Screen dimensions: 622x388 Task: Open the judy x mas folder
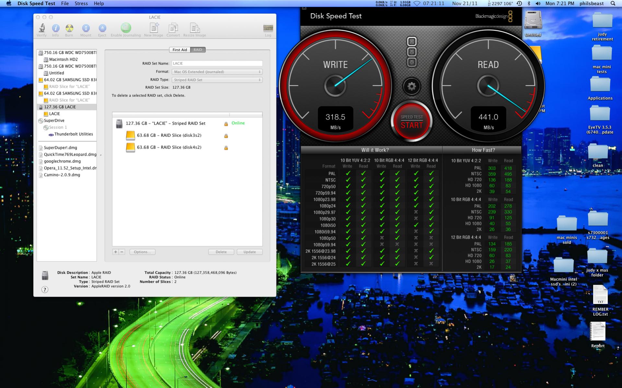coord(597,263)
